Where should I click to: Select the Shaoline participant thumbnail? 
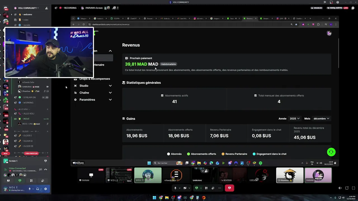tap(290, 175)
